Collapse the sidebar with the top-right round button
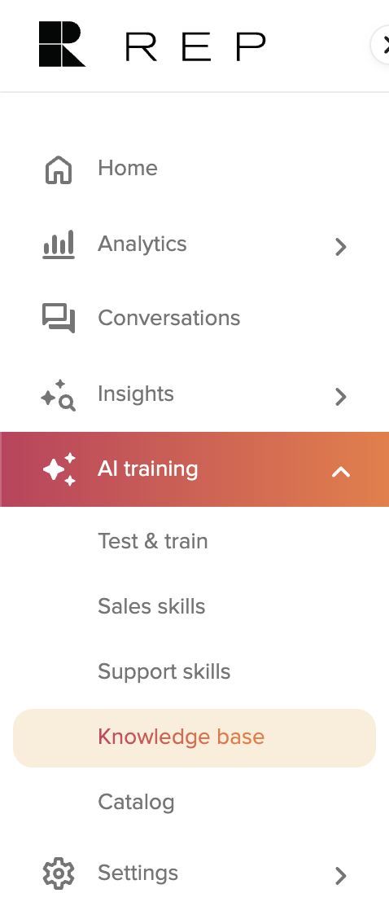 tap(380, 45)
